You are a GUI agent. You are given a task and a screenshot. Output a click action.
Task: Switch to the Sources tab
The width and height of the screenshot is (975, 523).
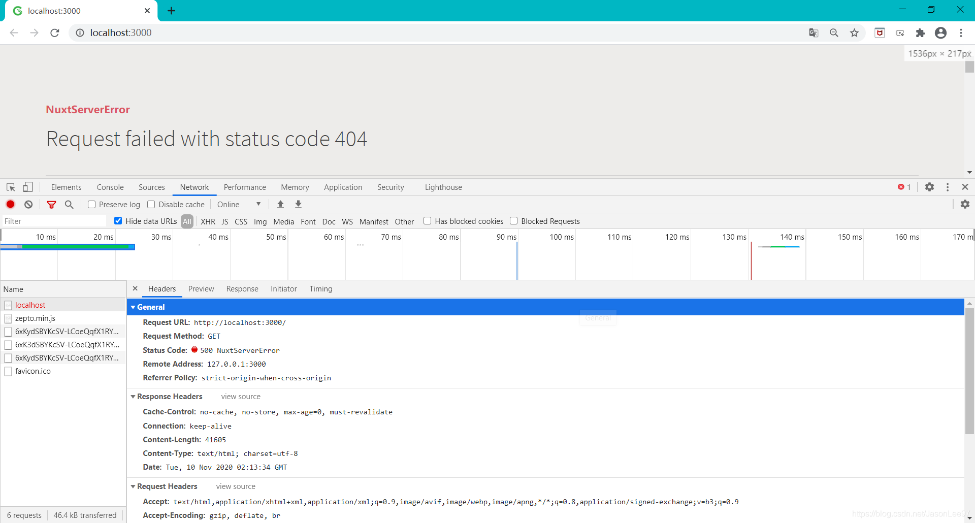152,187
